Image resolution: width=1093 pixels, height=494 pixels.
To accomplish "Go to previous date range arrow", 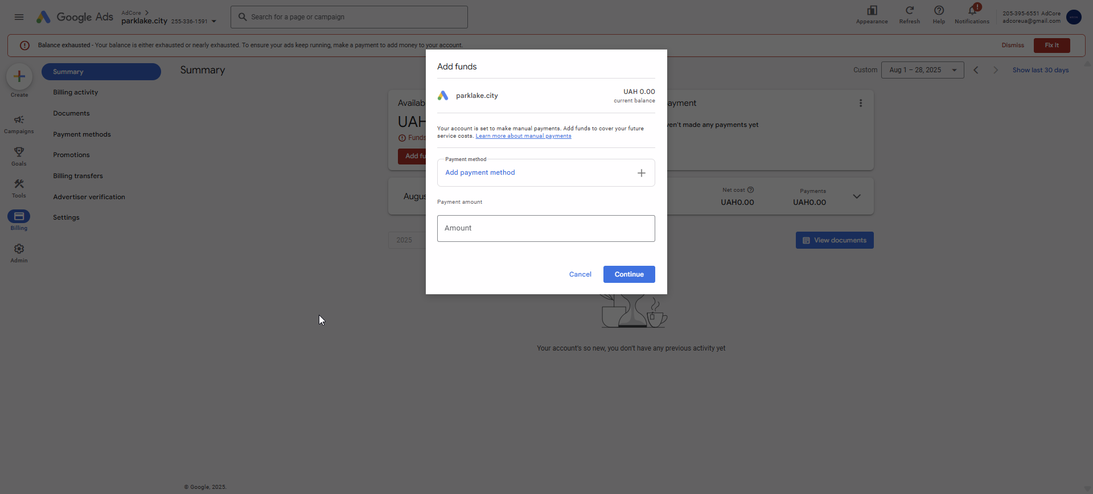I will [x=976, y=70].
